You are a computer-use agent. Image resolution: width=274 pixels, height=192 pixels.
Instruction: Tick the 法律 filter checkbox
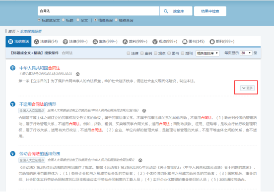[129, 53]
